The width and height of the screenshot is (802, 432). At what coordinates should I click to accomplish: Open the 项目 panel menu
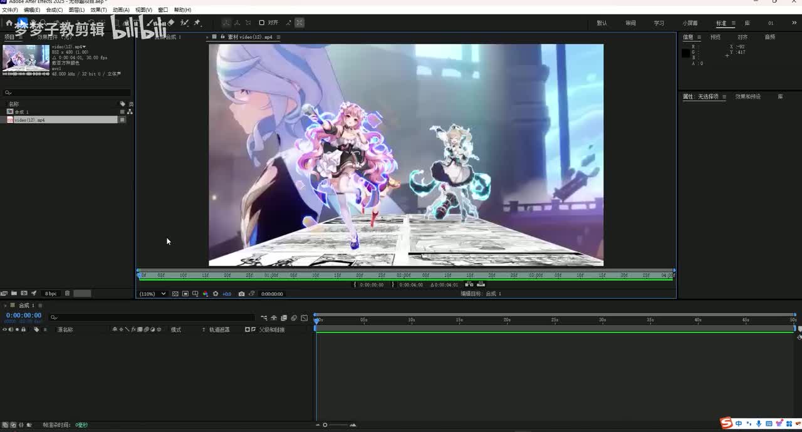(x=20, y=37)
